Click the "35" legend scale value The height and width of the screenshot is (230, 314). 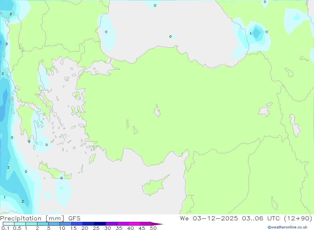[x=119, y=228]
